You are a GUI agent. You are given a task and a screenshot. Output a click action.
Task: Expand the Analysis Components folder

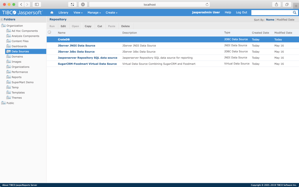click(8, 36)
